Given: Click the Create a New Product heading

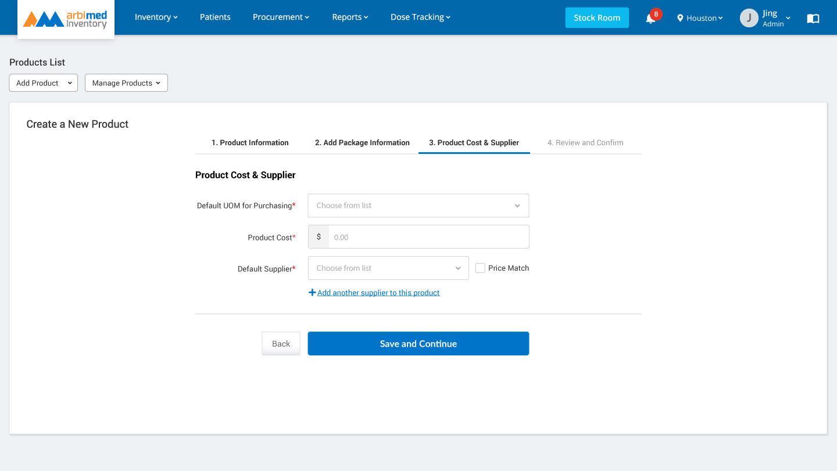Looking at the screenshot, I should coord(77,124).
